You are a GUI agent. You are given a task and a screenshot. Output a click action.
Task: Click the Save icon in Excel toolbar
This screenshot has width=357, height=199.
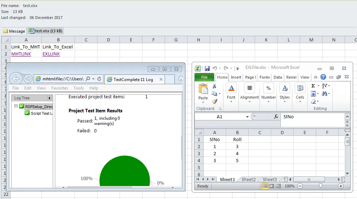click(207, 68)
